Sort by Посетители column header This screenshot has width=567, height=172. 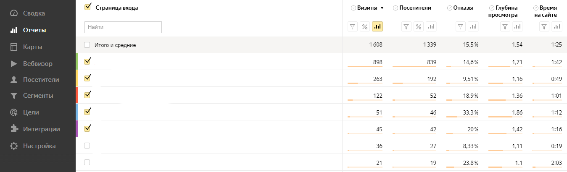415,8
